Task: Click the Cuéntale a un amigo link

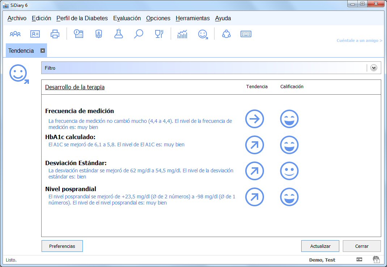Action: 359,41
